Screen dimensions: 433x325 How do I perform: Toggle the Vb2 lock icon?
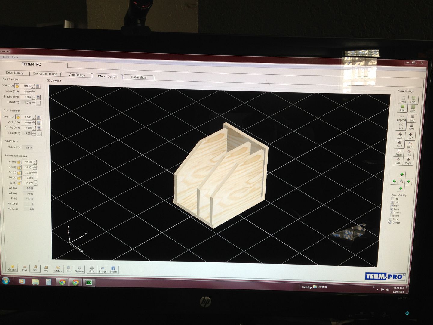coord(18,117)
